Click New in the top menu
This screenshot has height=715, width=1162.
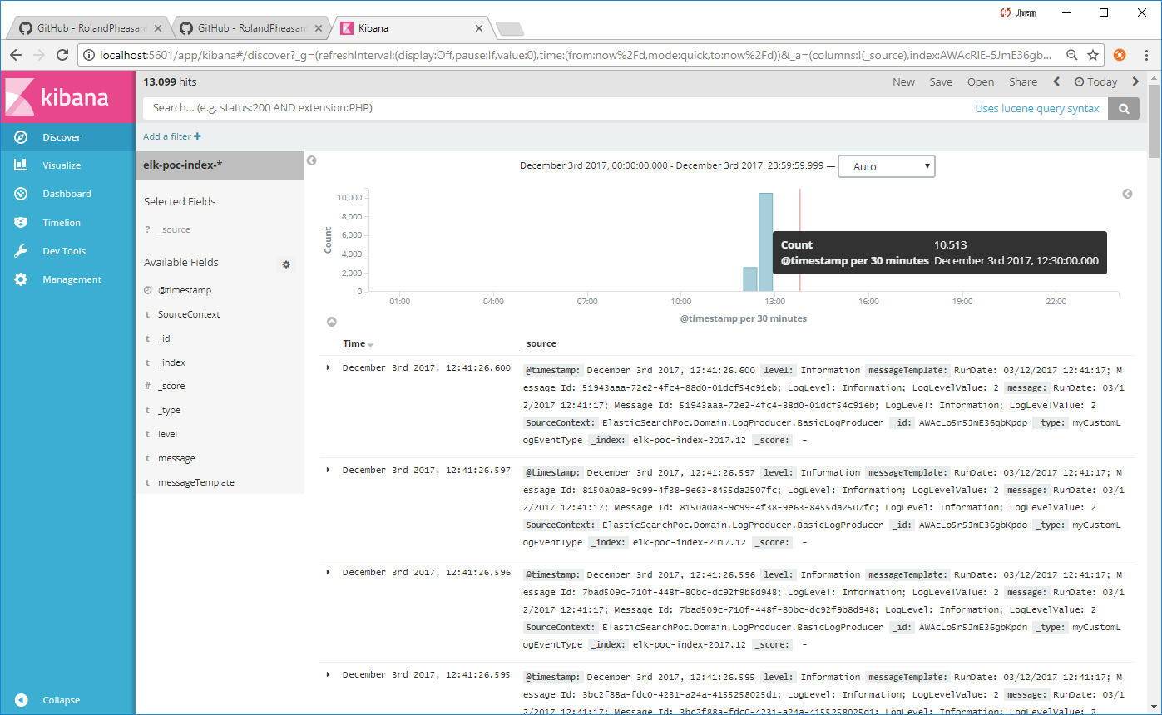point(903,81)
